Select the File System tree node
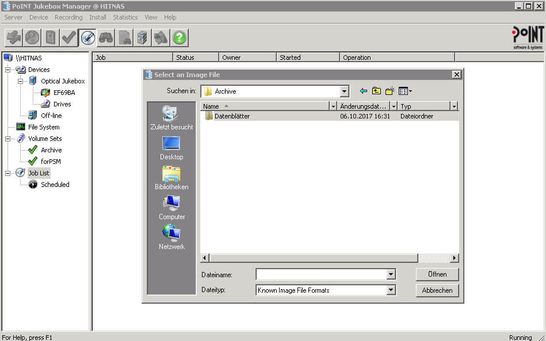Viewport: 546px width, 341px height. coord(44,127)
